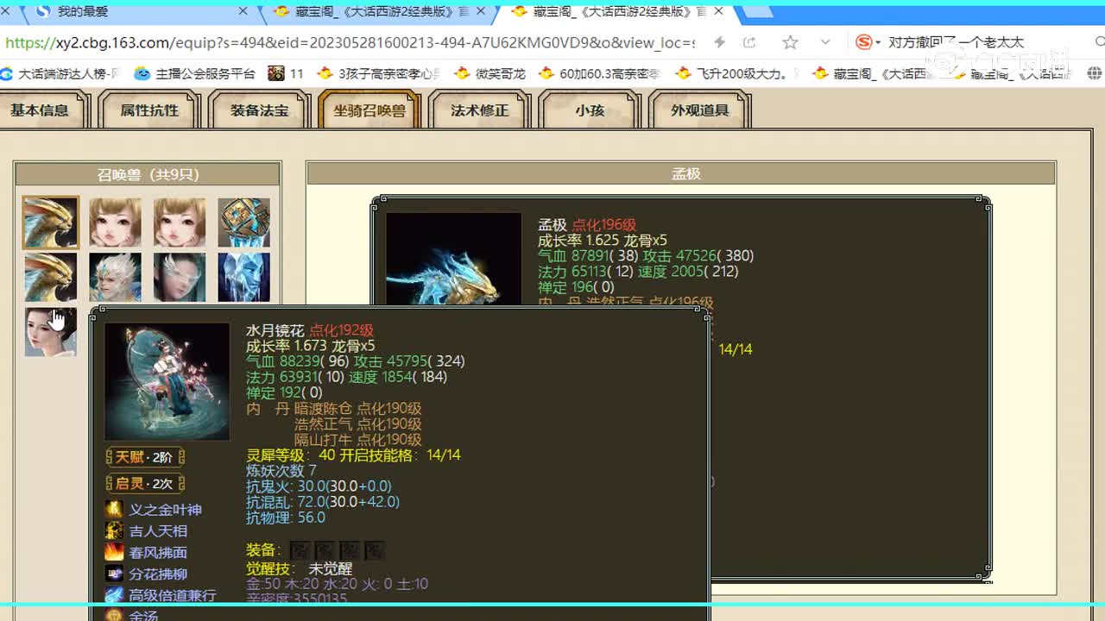Viewport: 1105px width, 621px height.
Task: Click the red text 点化192级
Action: pyautogui.click(x=342, y=330)
